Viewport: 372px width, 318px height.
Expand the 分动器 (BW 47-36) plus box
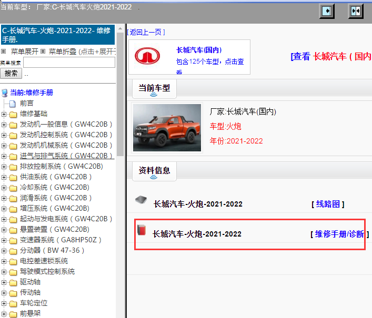pyautogui.click(x=4, y=251)
